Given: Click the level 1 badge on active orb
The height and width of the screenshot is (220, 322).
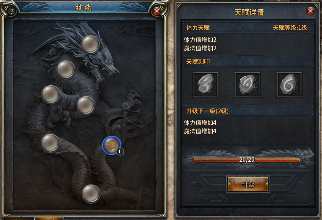Looking at the screenshot, I should [x=120, y=152].
